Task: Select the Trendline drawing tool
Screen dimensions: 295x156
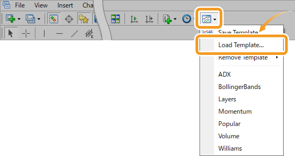Action: click(x=75, y=34)
